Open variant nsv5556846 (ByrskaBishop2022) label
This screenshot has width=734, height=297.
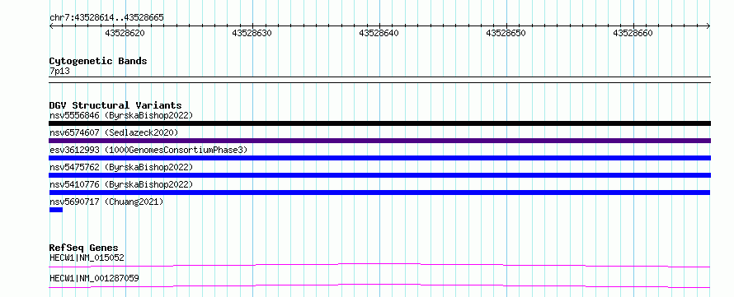pyautogui.click(x=121, y=115)
